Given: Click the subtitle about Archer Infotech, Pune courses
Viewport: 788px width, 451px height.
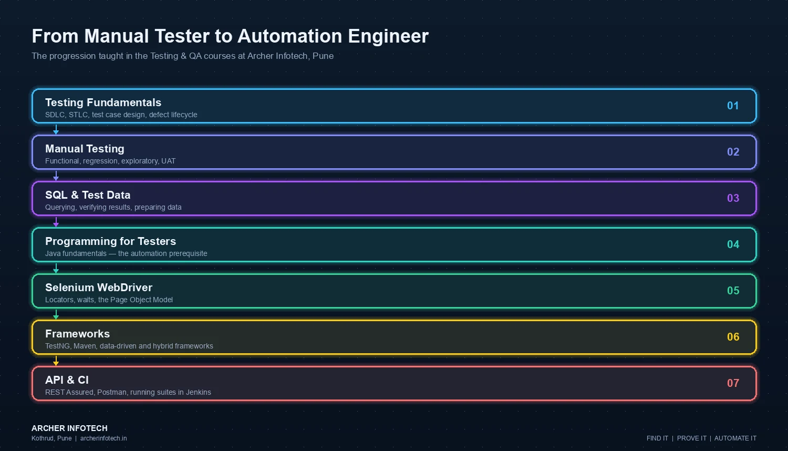Looking at the screenshot, I should (182, 56).
